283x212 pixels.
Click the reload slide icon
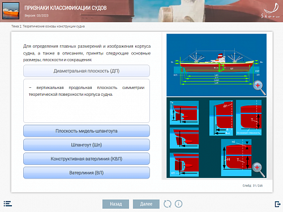pos(168,204)
